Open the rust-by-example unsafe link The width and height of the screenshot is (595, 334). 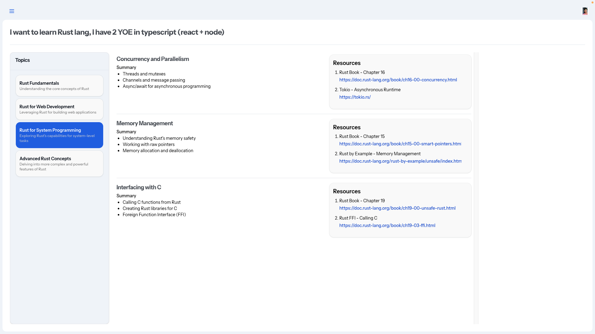(x=400, y=161)
